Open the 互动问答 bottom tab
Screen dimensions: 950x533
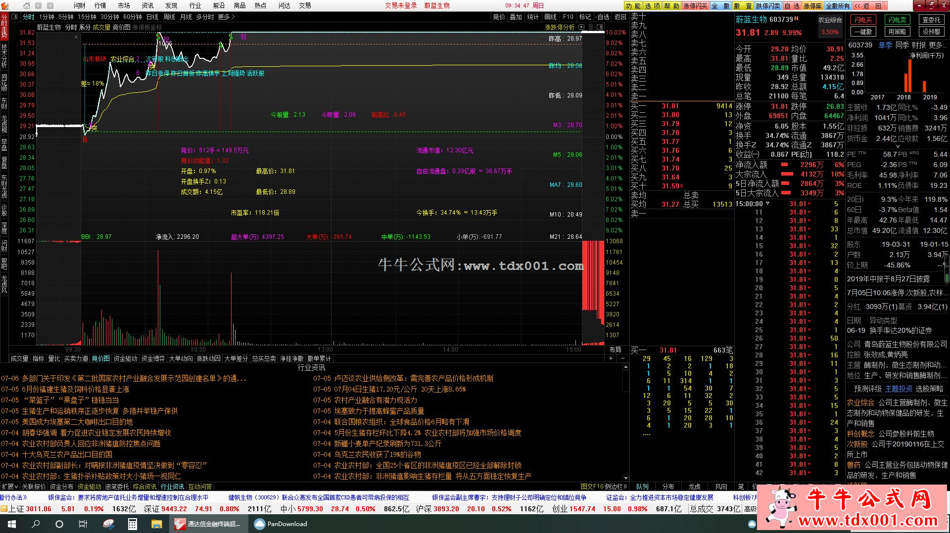tap(200, 487)
